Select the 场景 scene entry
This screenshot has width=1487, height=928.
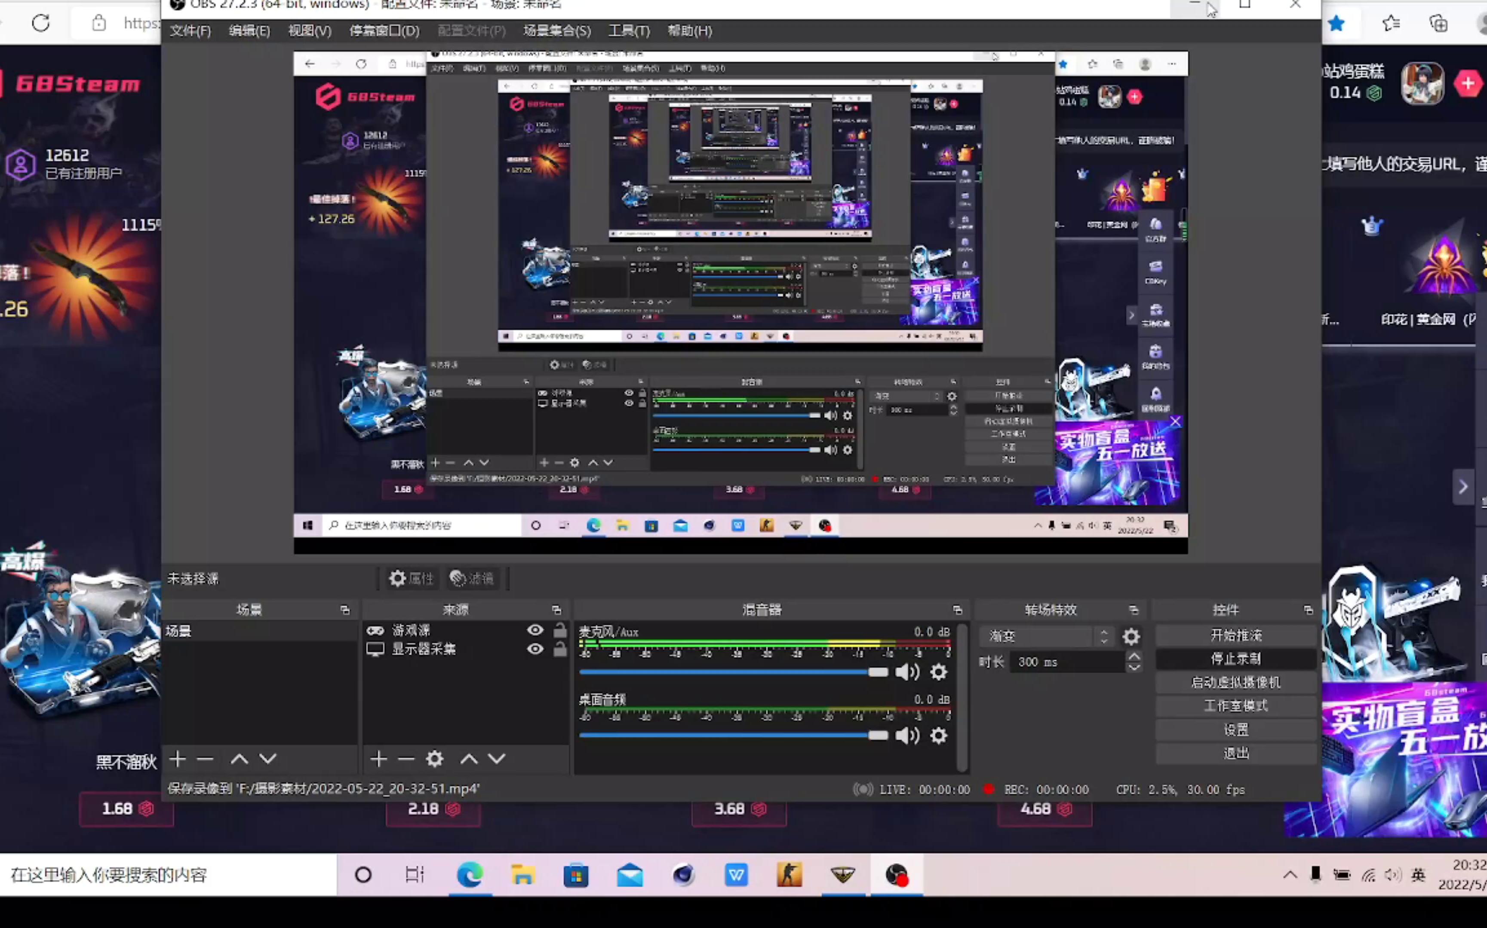coord(260,631)
